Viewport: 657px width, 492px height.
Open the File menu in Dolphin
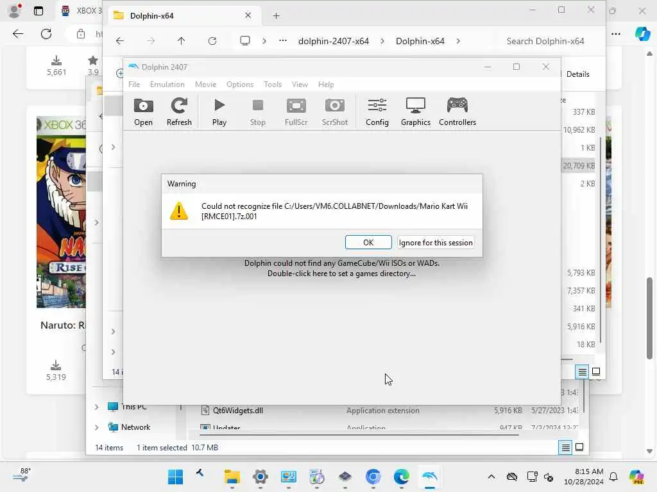click(x=134, y=85)
